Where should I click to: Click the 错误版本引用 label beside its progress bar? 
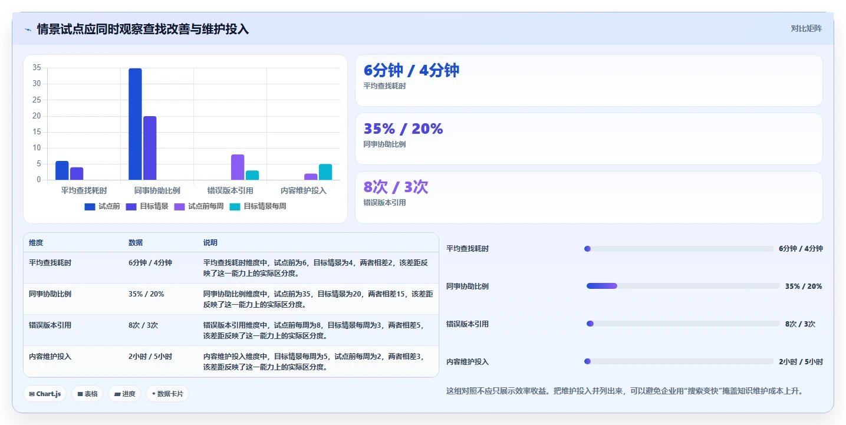[468, 324]
